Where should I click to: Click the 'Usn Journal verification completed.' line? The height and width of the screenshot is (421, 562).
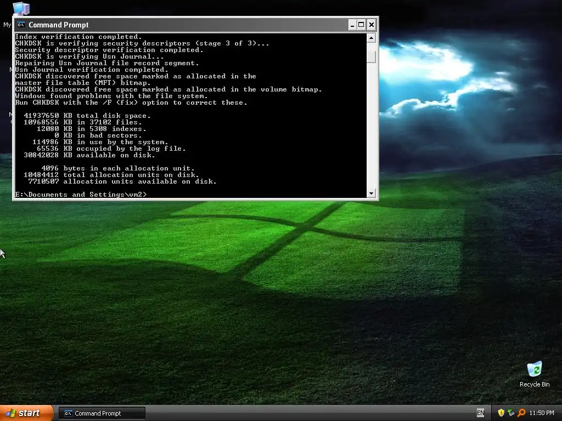coord(92,70)
